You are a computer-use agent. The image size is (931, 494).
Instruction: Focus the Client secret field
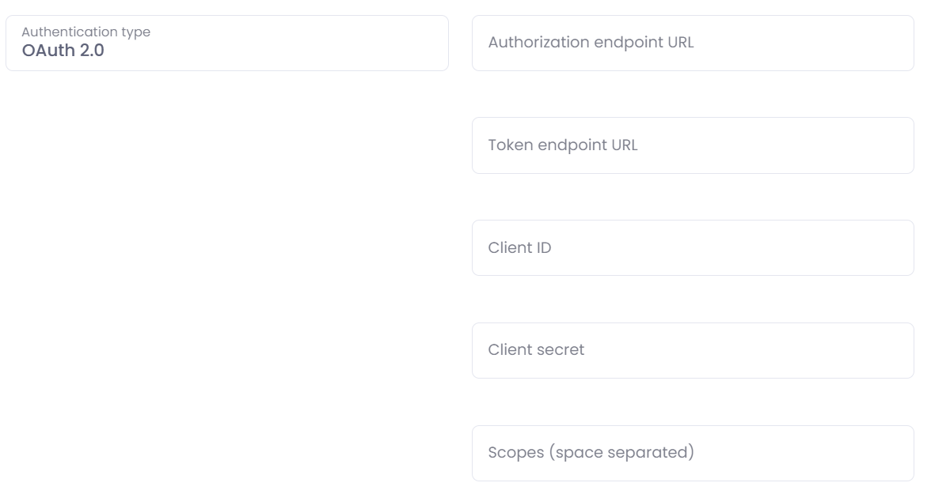[693, 350]
